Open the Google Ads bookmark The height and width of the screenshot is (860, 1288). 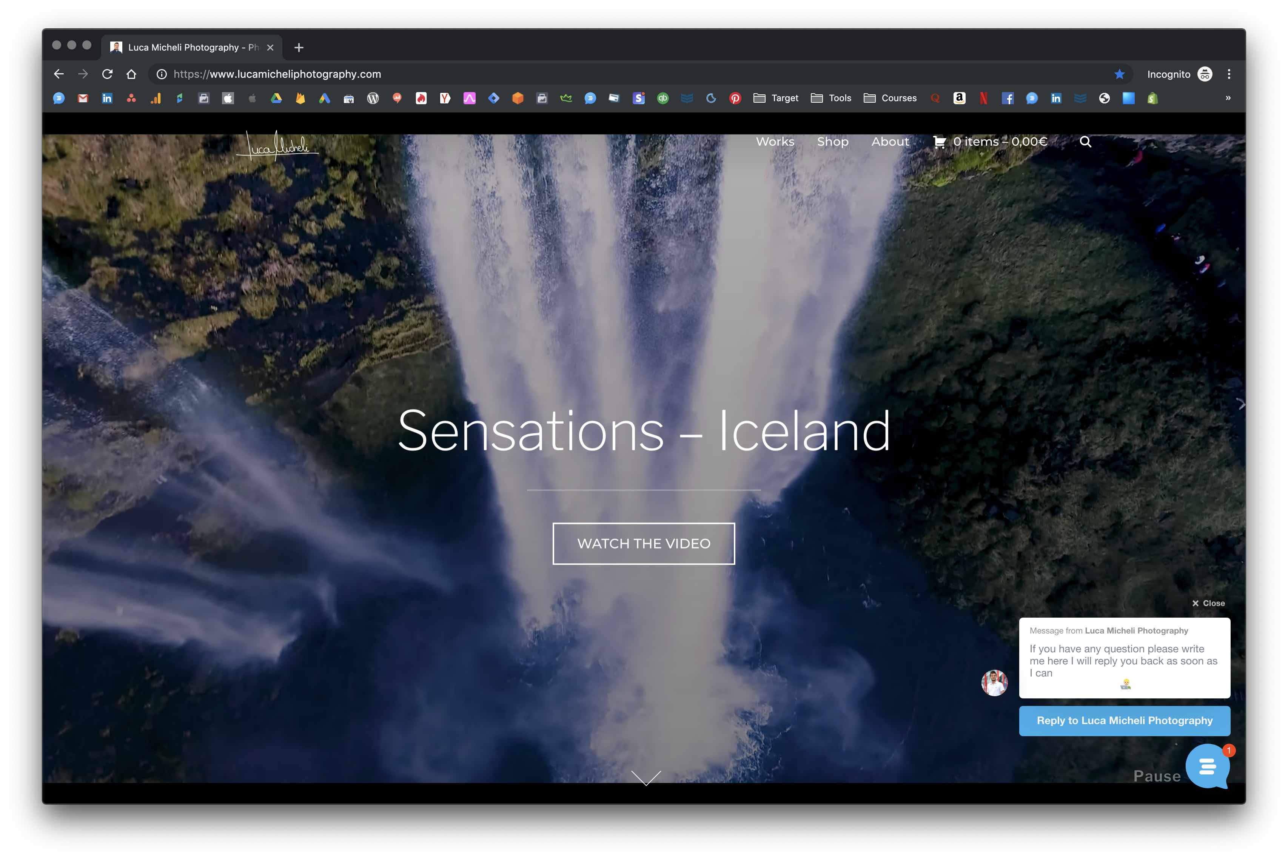325,98
